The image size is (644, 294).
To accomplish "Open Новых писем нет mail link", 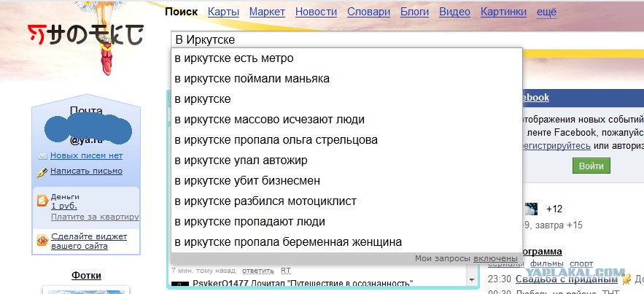I will (x=86, y=156).
